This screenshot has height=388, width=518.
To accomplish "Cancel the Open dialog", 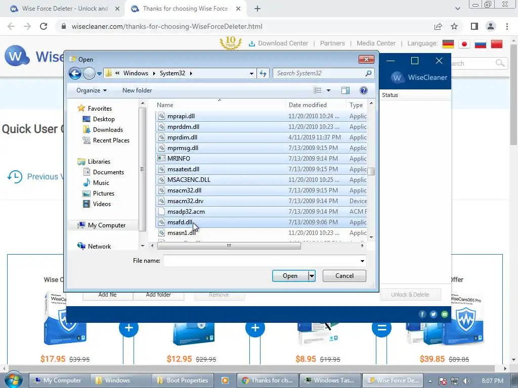I will coord(344,276).
